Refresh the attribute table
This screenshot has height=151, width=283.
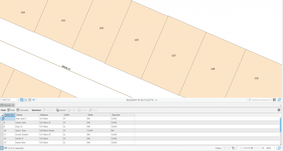click(x=279, y=148)
